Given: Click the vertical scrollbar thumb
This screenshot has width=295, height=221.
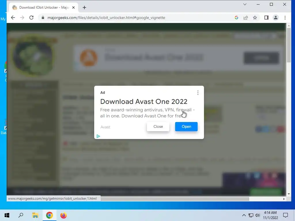Looking at the screenshot, I should 289,45.
